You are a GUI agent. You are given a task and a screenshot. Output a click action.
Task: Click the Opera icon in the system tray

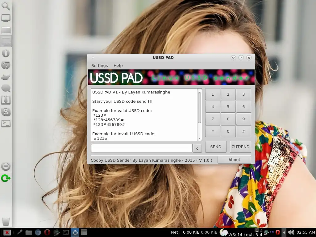tap(278, 232)
